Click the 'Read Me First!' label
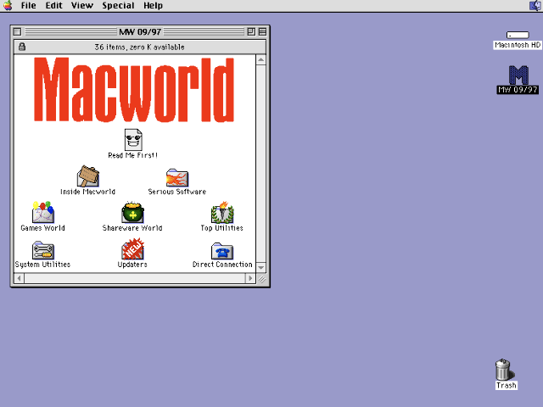 click(x=133, y=155)
